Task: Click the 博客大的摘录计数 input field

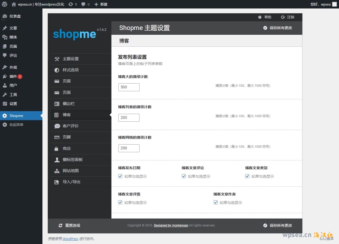Action: (x=129, y=87)
